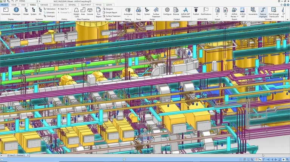Viewport: 290px width, 162px height.
Task: Expand the AVEVA Review export dropdown
Action: [238, 17]
